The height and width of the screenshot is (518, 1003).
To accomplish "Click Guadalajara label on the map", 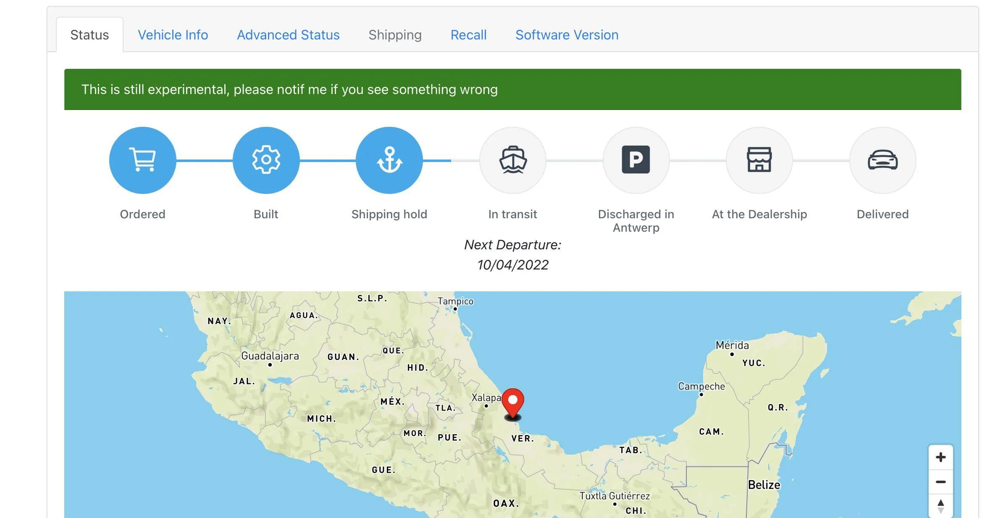I will 270,356.
